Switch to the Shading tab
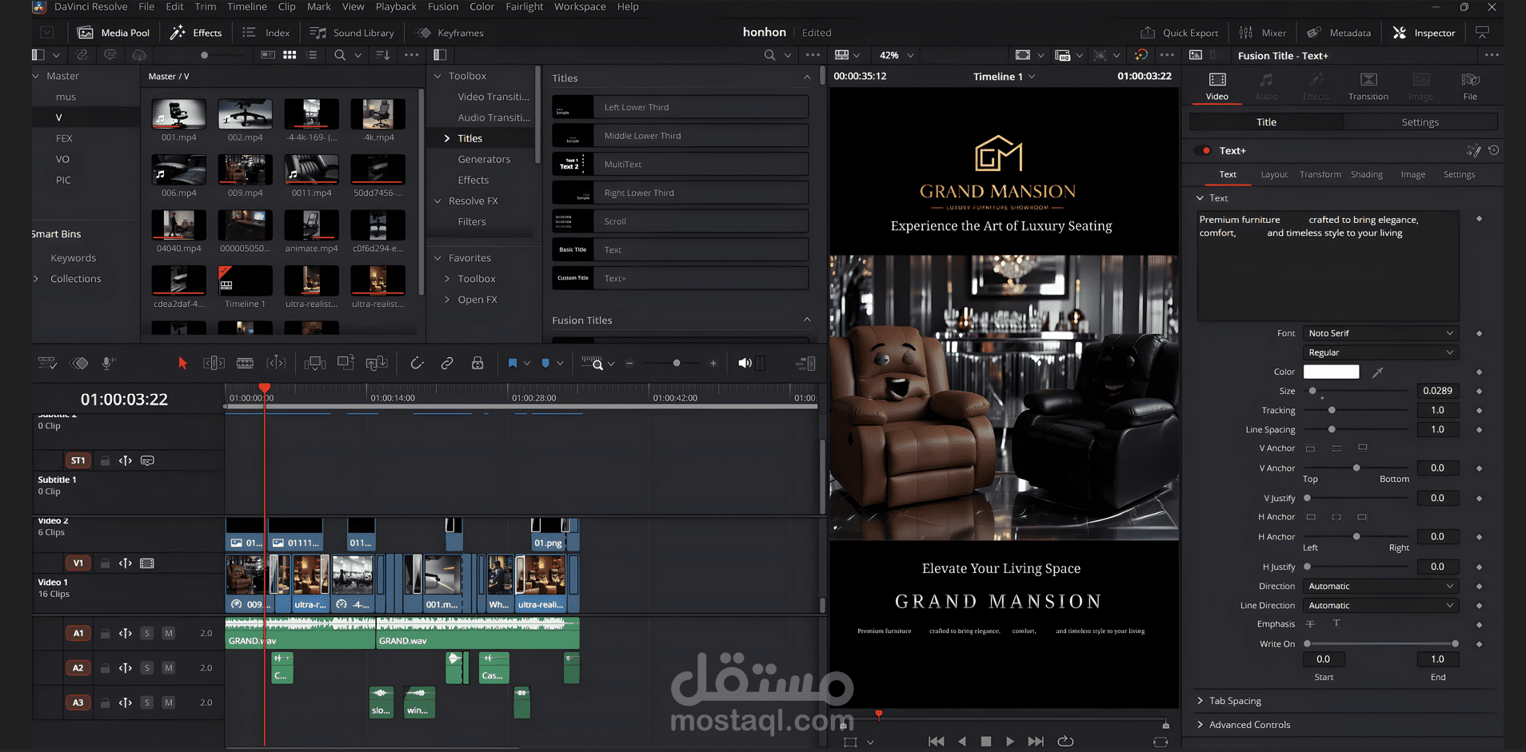Viewport: 1526px width, 752px height. (x=1367, y=174)
